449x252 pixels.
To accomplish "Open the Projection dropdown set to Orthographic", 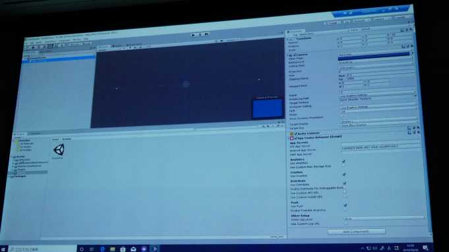I will pyautogui.click(x=376, y=68).
